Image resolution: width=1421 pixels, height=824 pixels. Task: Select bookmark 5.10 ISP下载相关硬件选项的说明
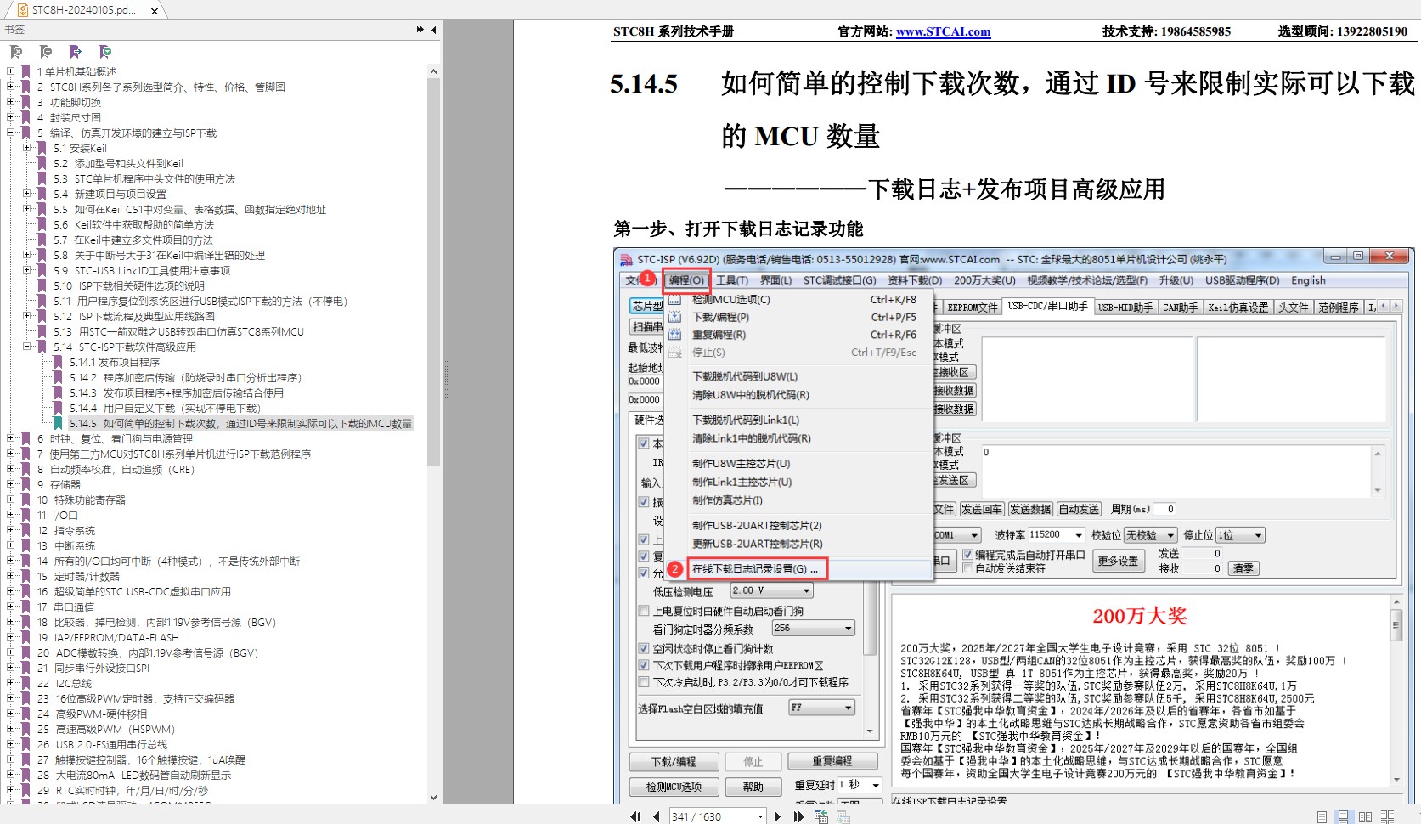click(x=128, y=285)
